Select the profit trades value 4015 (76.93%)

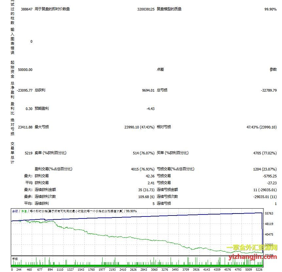point(142,169)
